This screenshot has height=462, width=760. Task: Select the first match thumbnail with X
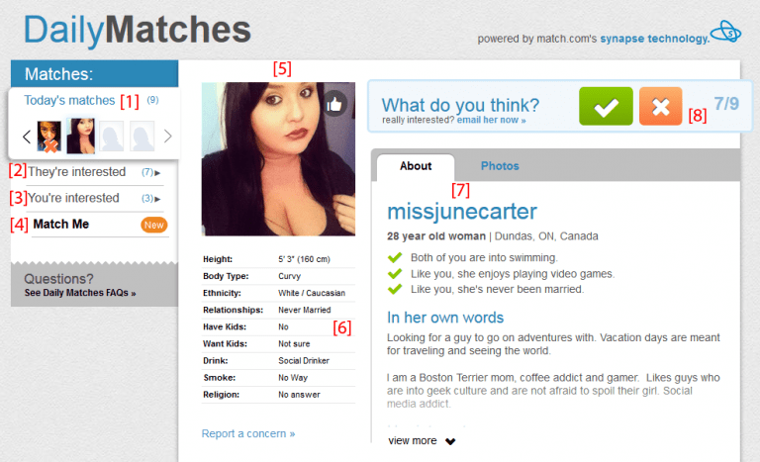click(x=49, y=137)
